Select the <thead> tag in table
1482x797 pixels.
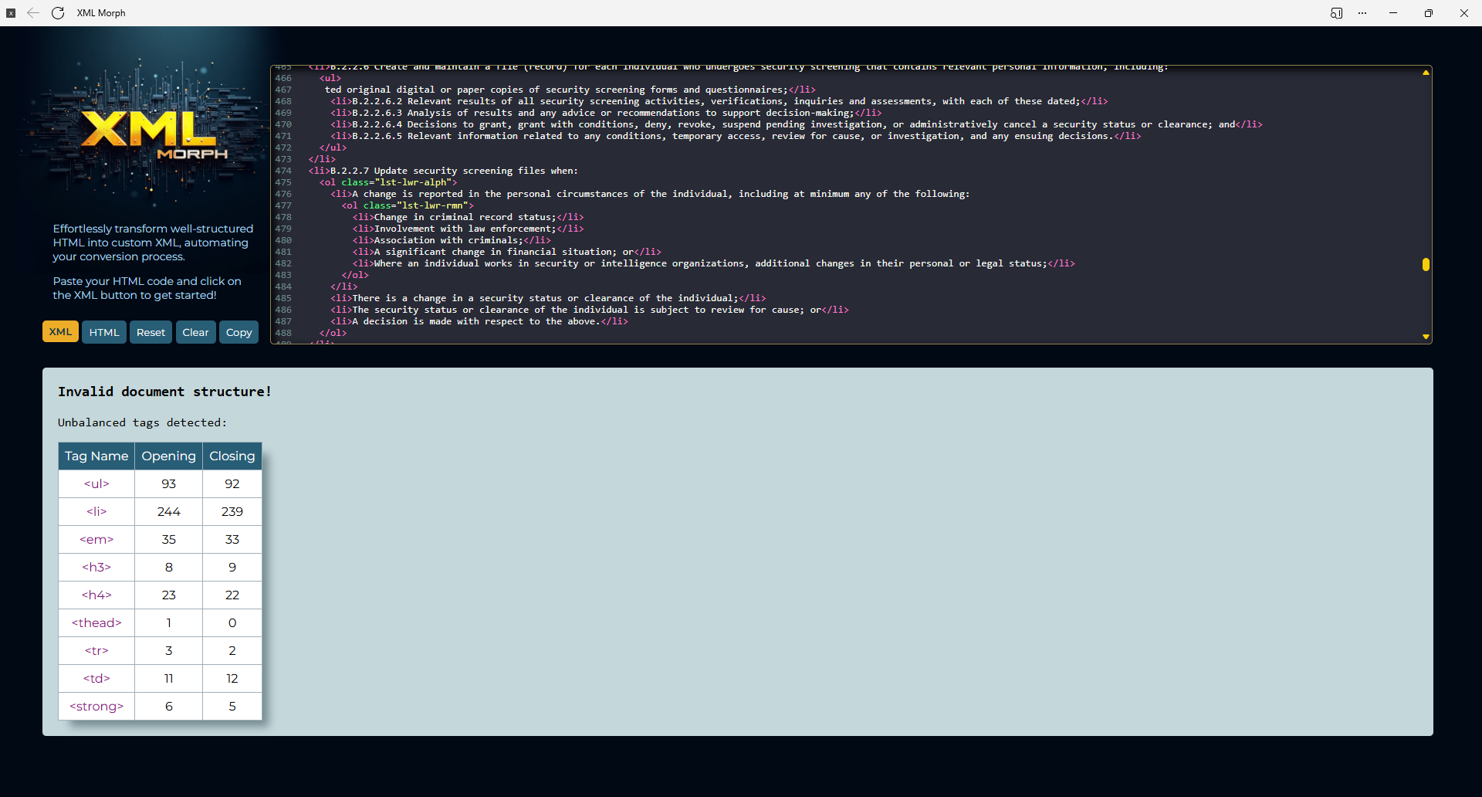point(96,623)
